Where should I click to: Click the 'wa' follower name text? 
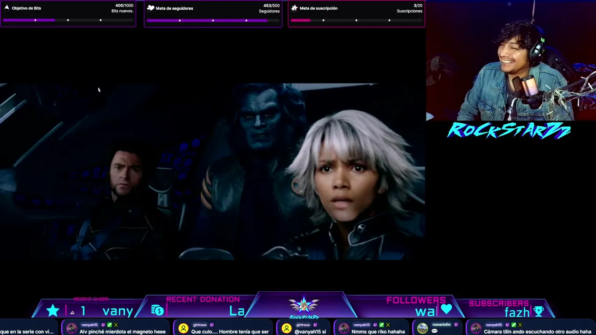tap(426, 311)
